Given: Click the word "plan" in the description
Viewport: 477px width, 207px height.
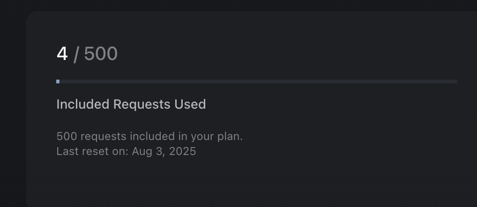Looking at the screenshot, I should 229,137.
